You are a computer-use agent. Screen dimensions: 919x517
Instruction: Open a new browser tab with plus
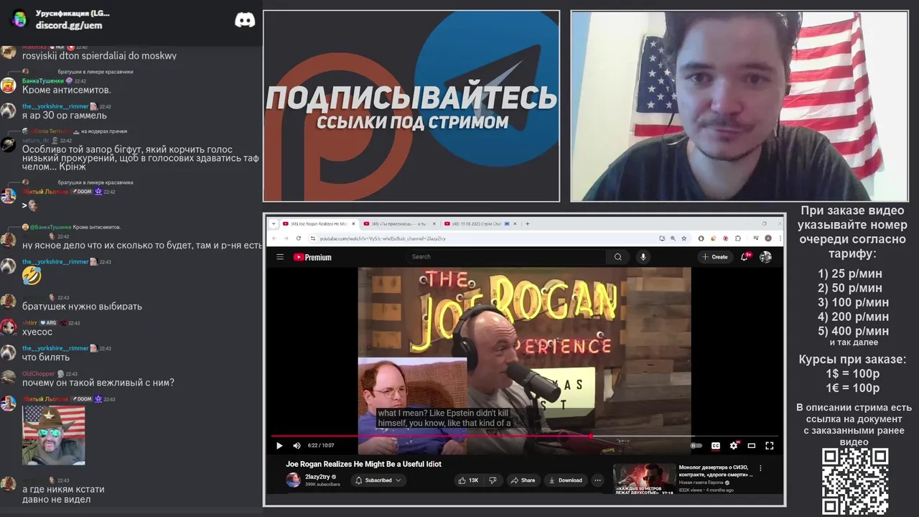[527, 223]
